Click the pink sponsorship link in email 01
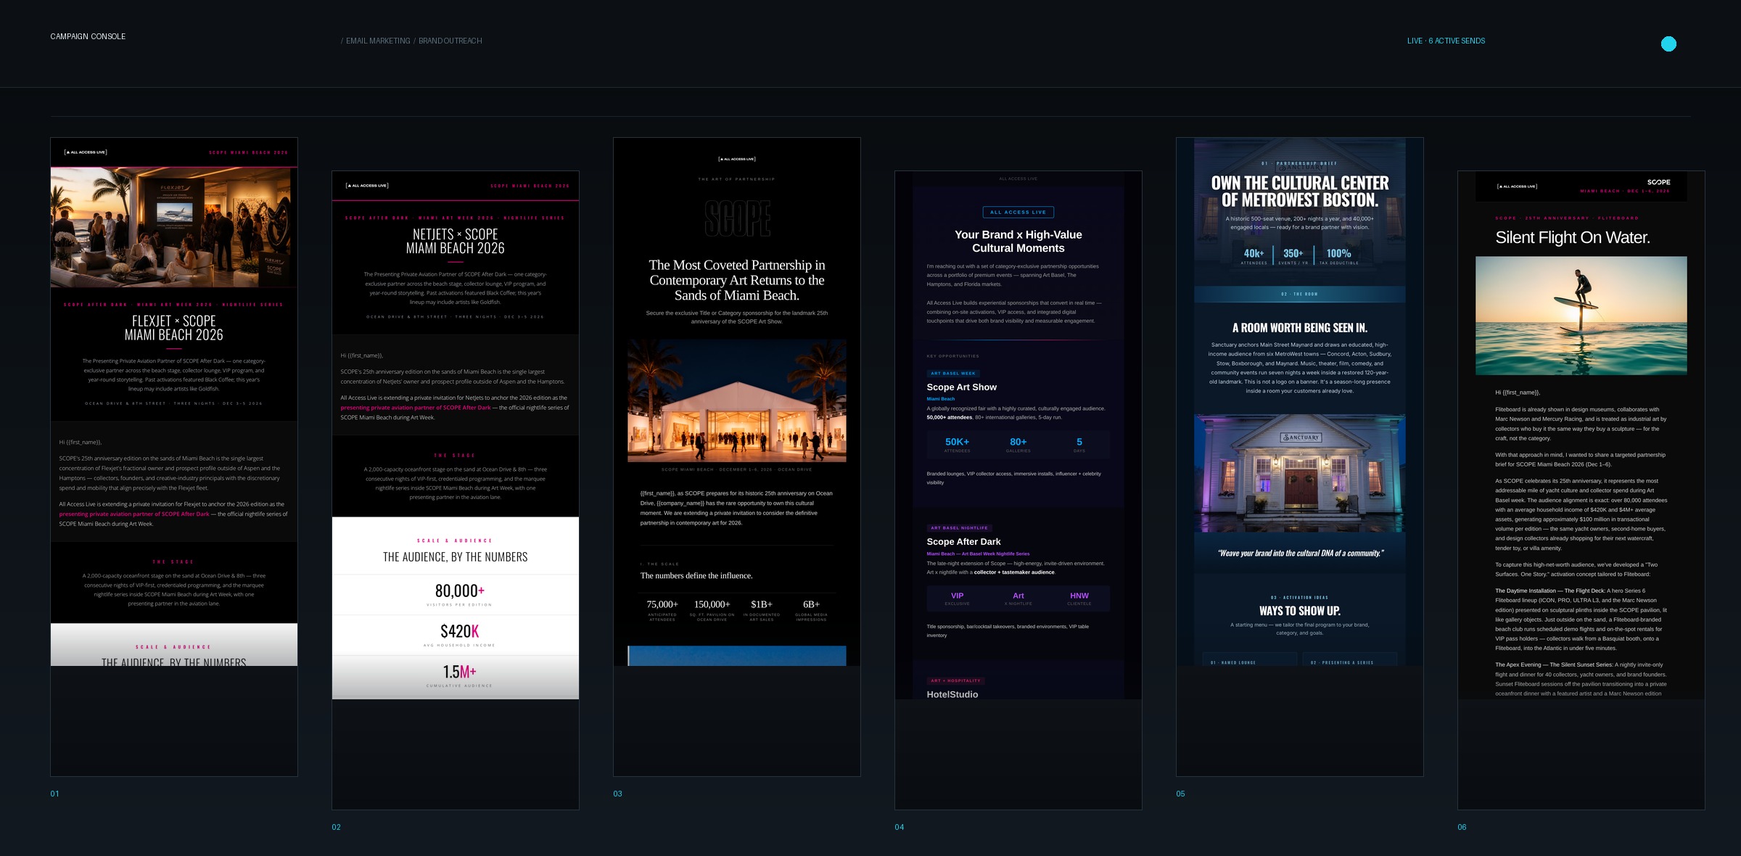The image size is (1741, 856). (x=134, y=514)
